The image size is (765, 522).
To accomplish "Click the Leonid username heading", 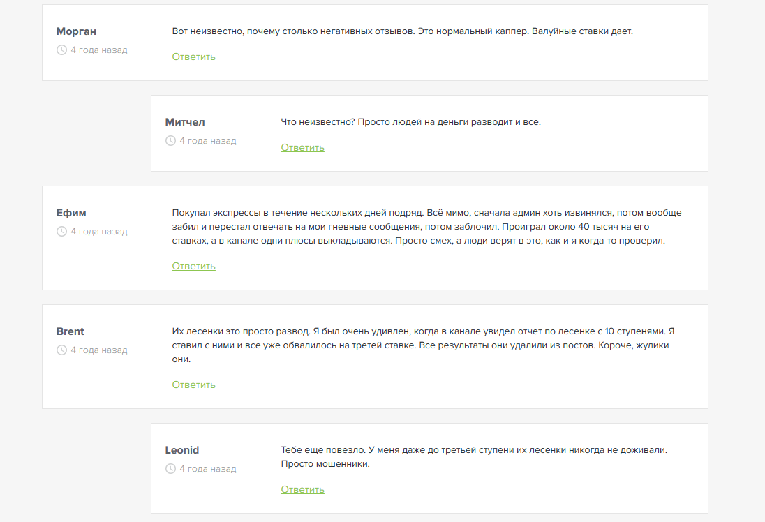I will click(x=181, y=450).
